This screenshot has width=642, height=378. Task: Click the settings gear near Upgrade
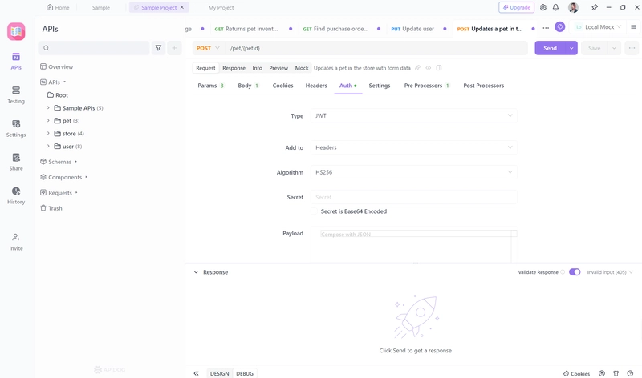(543, 7)
